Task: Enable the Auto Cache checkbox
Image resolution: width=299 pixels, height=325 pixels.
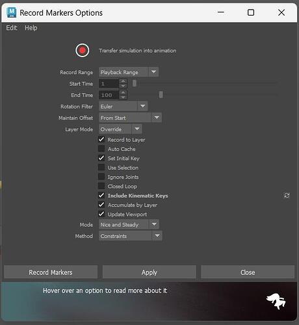Action: click(x=101, y=149)
